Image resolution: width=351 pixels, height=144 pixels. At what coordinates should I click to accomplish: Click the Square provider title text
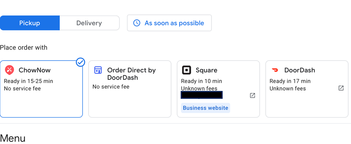coord(206,70)
